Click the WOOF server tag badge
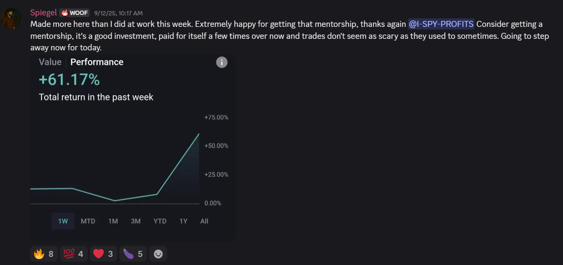Viewport: 563px width, 265px height. click(x=74, y=13)
